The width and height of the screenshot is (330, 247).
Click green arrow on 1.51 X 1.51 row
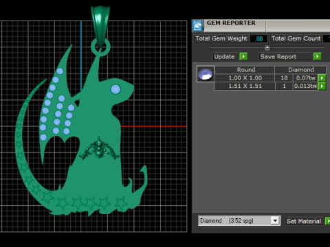[x=322, y=86]
